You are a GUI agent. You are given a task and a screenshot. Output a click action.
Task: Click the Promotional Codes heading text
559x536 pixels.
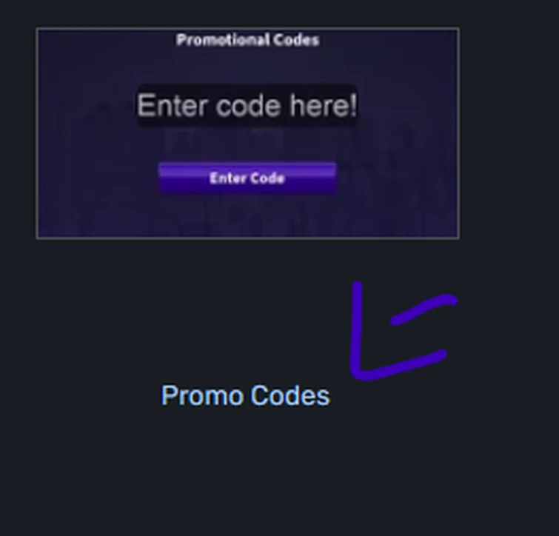247,40
